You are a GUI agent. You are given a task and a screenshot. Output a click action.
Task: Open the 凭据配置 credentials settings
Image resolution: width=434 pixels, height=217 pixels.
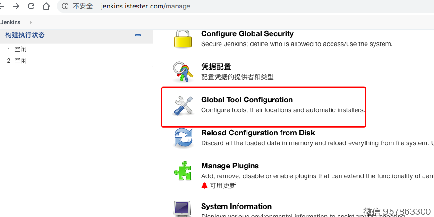(x=216, y=67)
